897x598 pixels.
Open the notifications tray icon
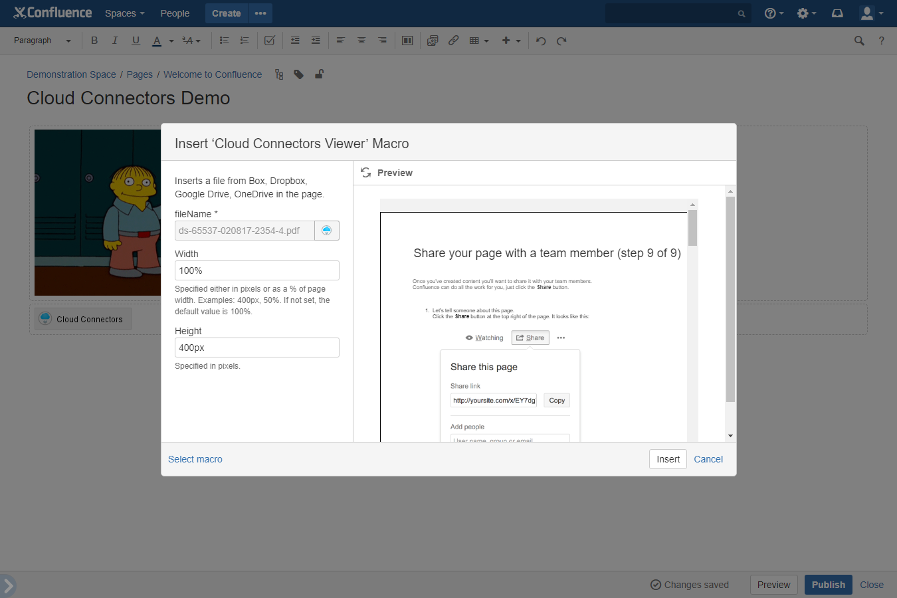click(837, 13)
